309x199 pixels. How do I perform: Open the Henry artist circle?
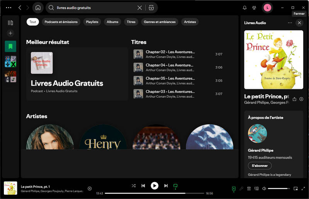(103, 137)
